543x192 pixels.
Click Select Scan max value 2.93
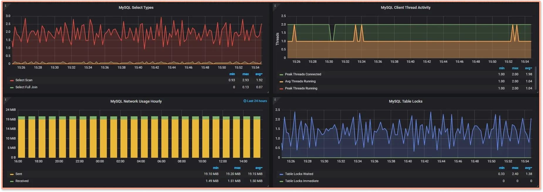(x=246, y=80)
